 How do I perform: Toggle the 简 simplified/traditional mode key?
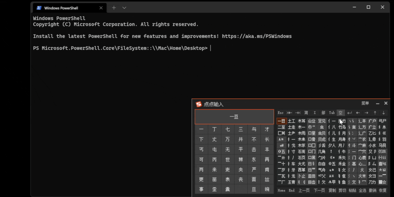coord(306,113)
